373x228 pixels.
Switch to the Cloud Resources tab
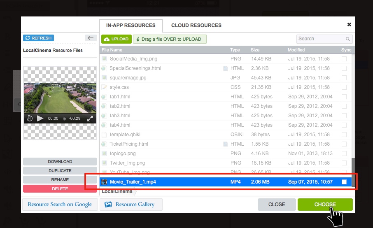pyautogui.click(x=196, y=26)
